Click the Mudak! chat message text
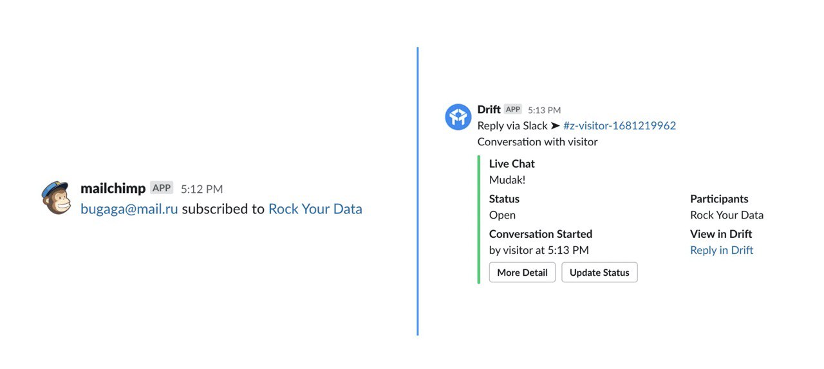This screenshot has height=369, width=824. [507, 180]
